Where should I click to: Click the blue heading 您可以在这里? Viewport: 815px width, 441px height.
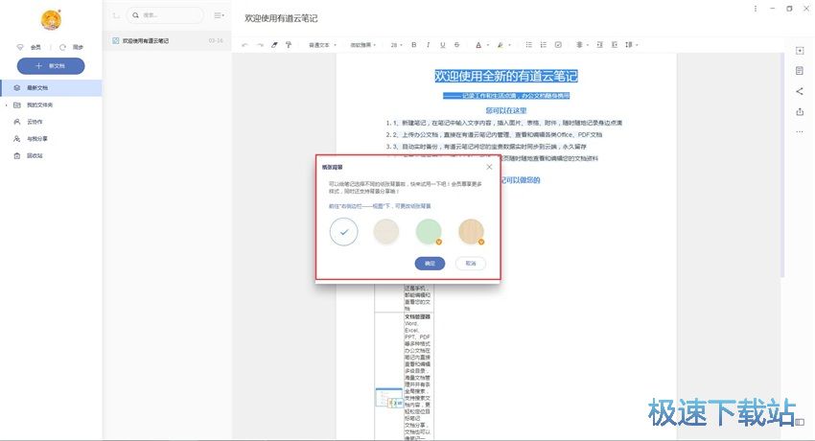(505, 110)
